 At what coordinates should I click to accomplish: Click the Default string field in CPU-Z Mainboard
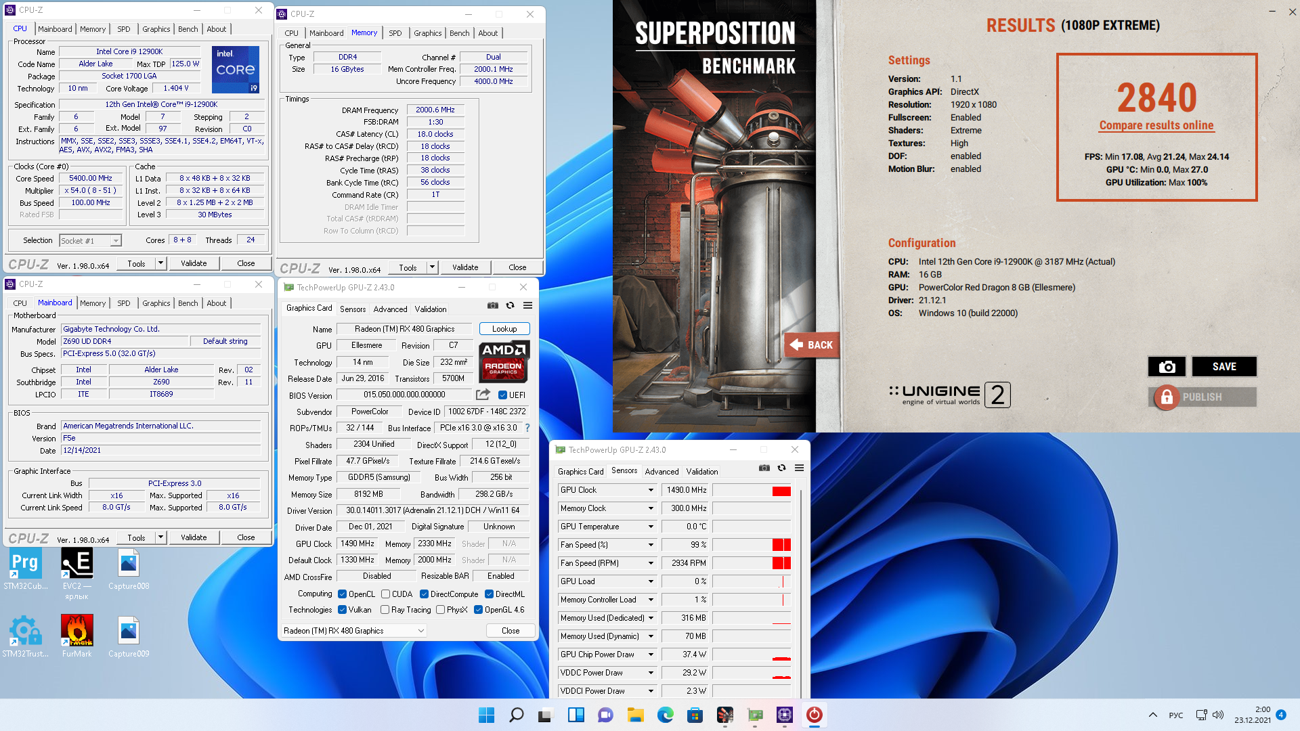point(225,341)
